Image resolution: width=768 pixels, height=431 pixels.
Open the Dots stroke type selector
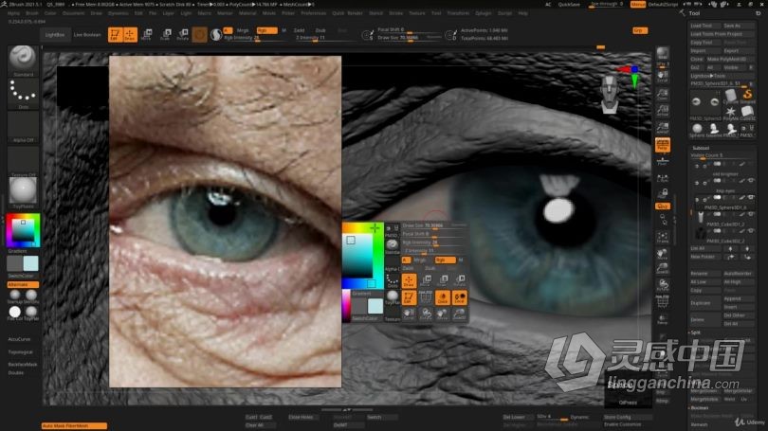(23, 92)
